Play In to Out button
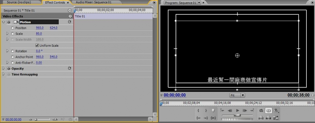 click(x=213, y=118)
